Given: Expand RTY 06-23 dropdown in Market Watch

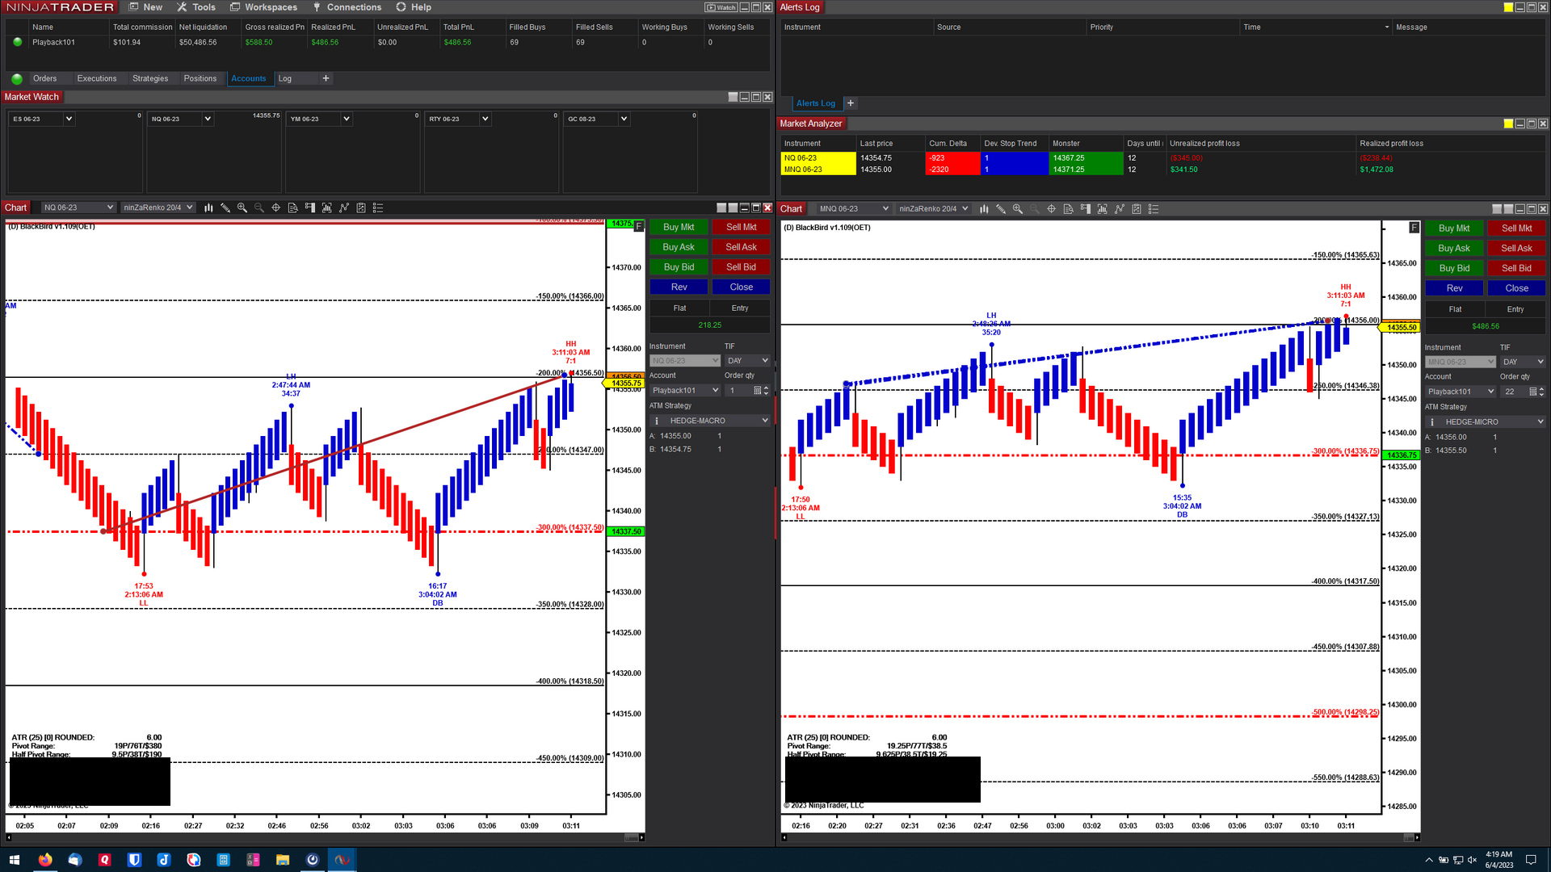Looking at the screenshot, I should coord(485,119).
